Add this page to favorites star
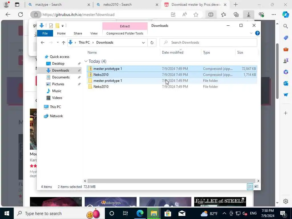The image size is (292, 219). tap(196, 15)
